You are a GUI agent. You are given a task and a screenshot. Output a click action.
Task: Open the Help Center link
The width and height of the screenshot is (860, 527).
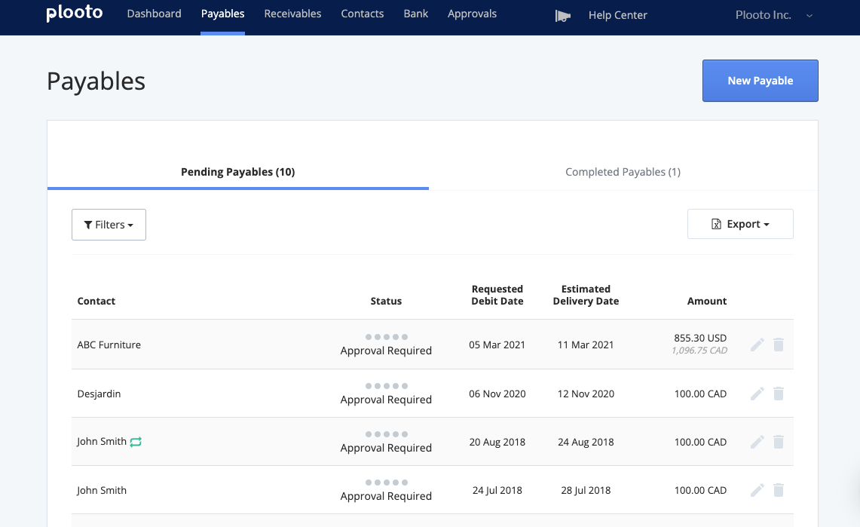(x=617, y=15)
